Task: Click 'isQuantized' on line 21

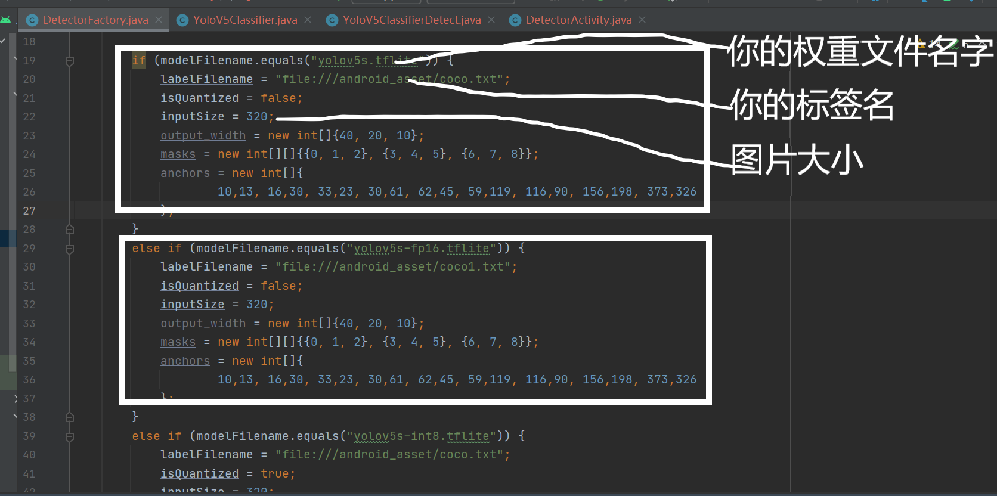Action: 199,98
